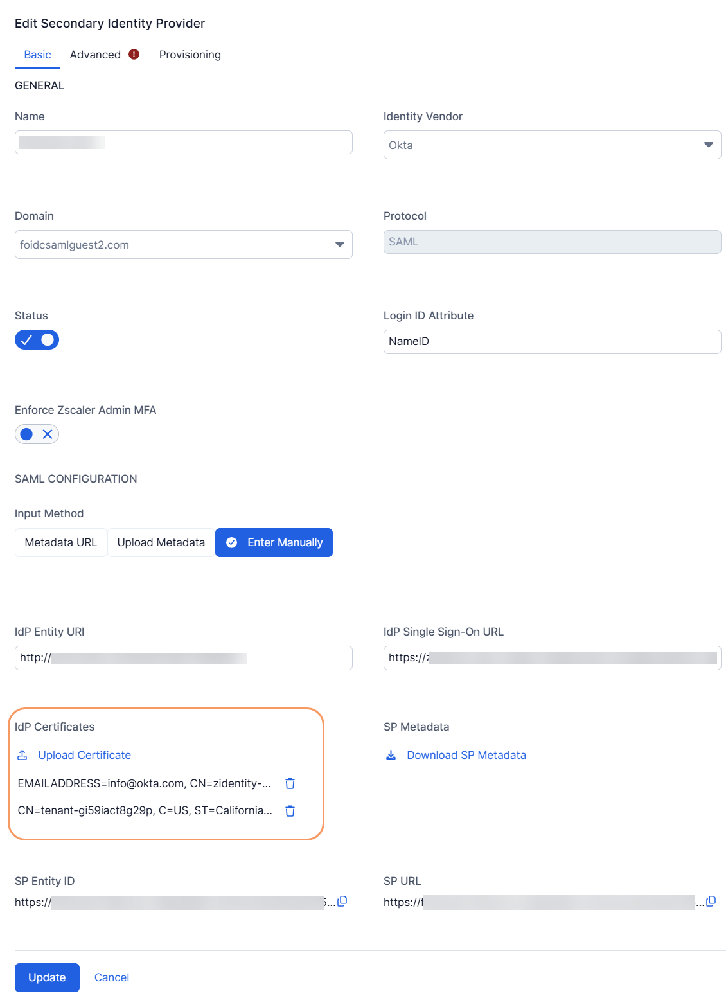Click the Cancel link
726x1005 pixels.
[112, 977]
